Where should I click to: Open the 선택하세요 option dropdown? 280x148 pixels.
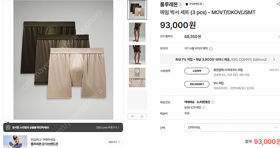click(232, 127)
